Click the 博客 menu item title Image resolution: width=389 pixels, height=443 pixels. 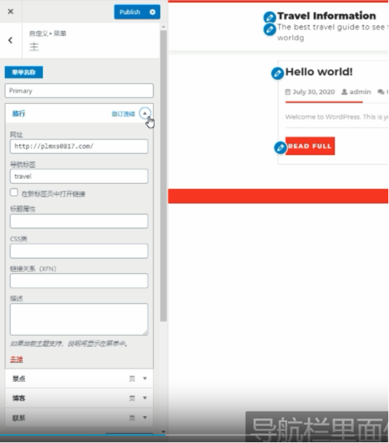19,398
